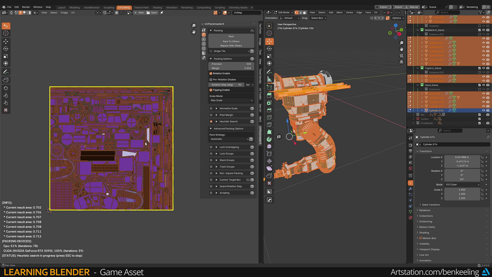Open the Render menu

coord(26,7)
